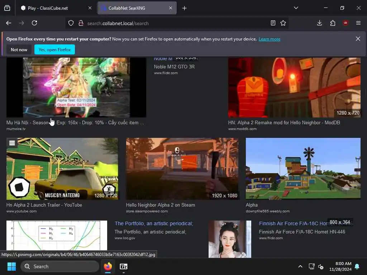Go back to previous page
This screenshot has width=367, height=275.
pos(9,23)
